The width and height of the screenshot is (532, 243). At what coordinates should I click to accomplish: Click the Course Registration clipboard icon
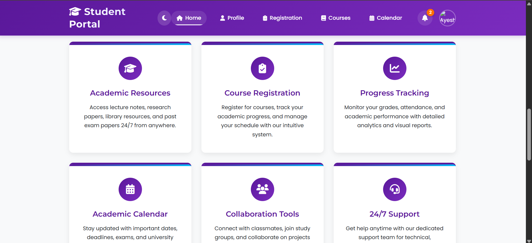(263, 68)
